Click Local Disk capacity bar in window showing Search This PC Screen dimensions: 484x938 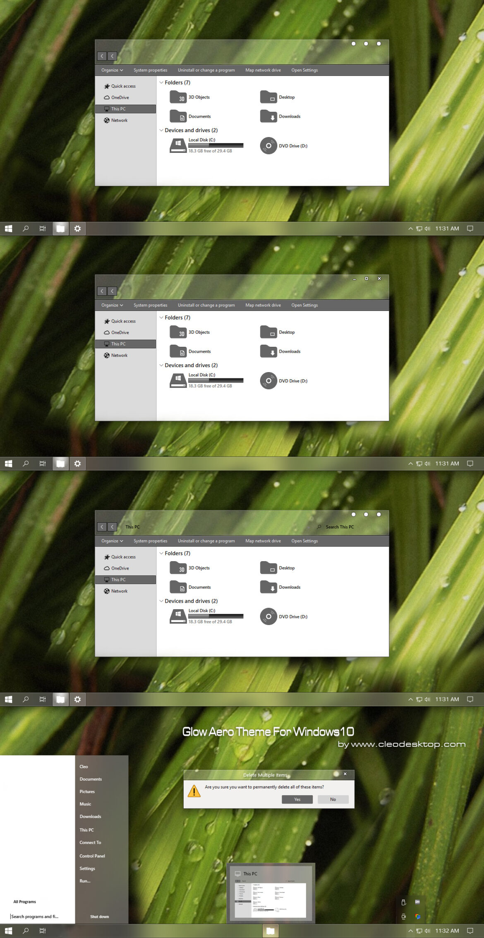pyautogui.click(x=216, y=616)
